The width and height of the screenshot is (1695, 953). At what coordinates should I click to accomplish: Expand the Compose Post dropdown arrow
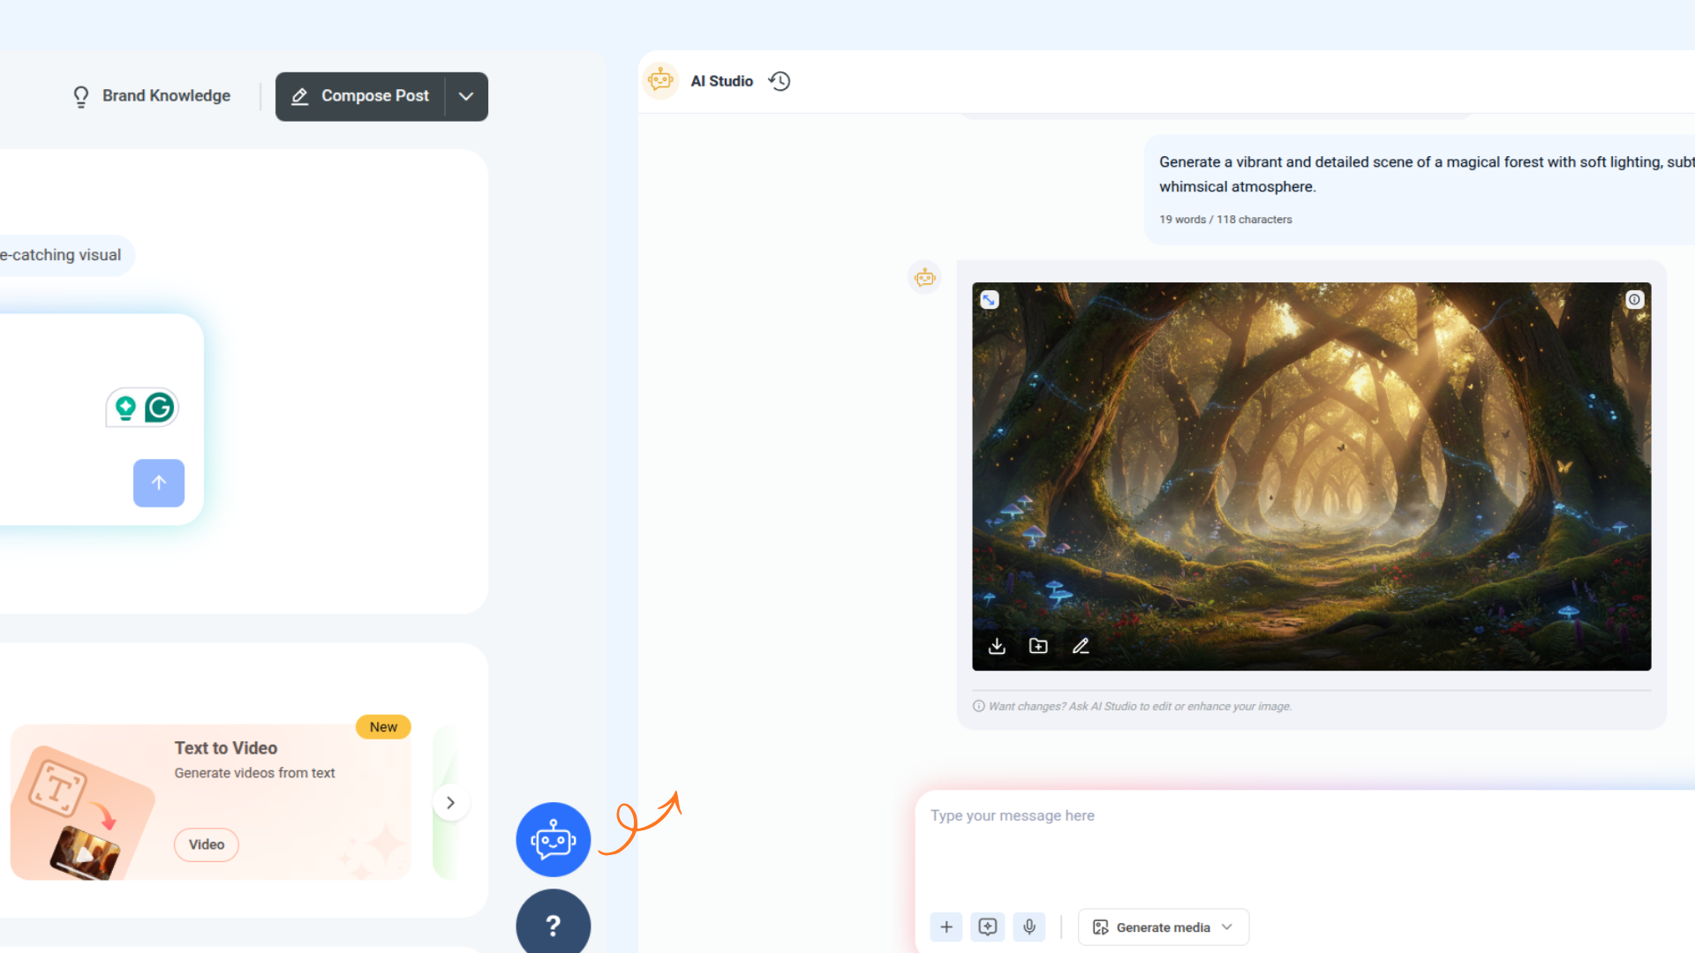click(x=466, y=96)
